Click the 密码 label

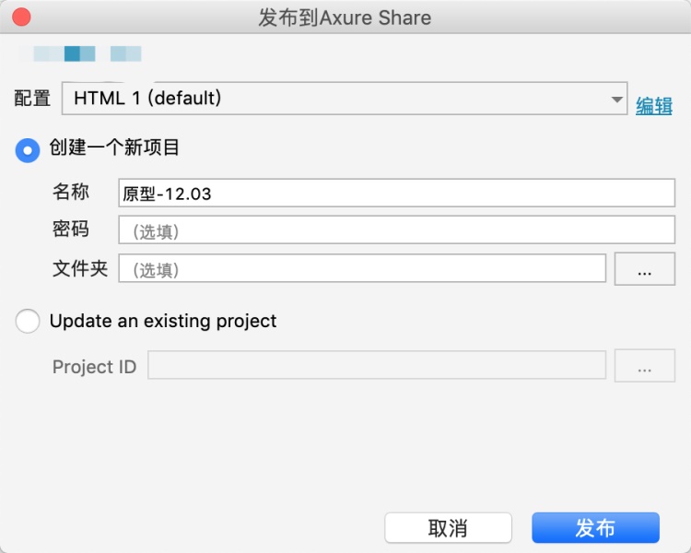pos(71,229)
